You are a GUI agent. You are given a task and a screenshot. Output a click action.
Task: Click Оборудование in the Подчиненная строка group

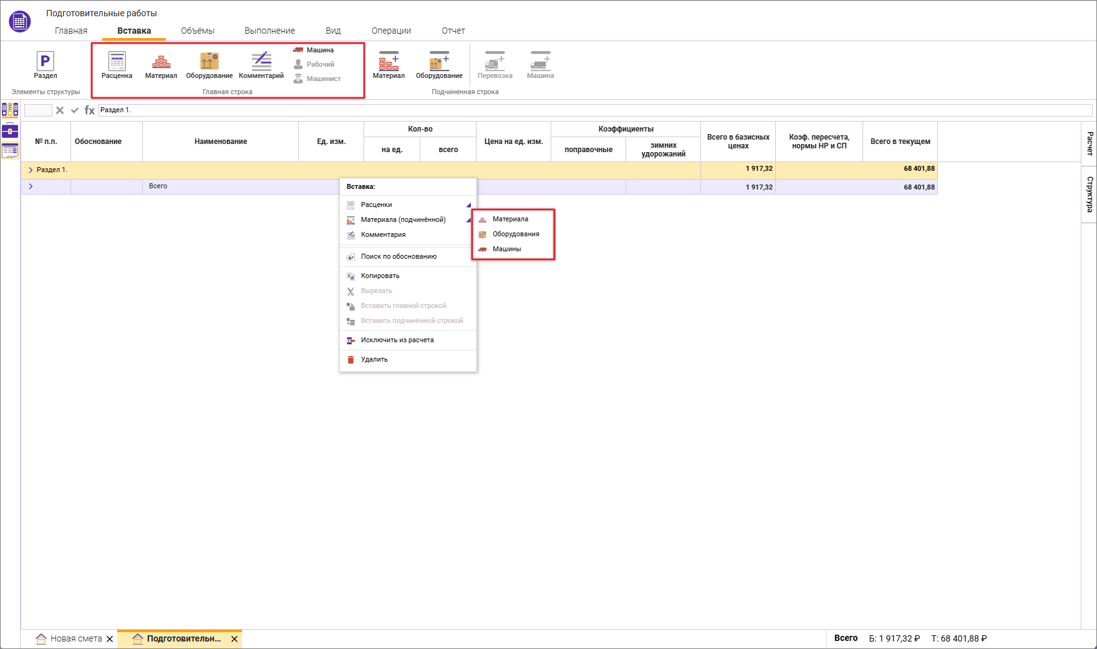(439, 65)
